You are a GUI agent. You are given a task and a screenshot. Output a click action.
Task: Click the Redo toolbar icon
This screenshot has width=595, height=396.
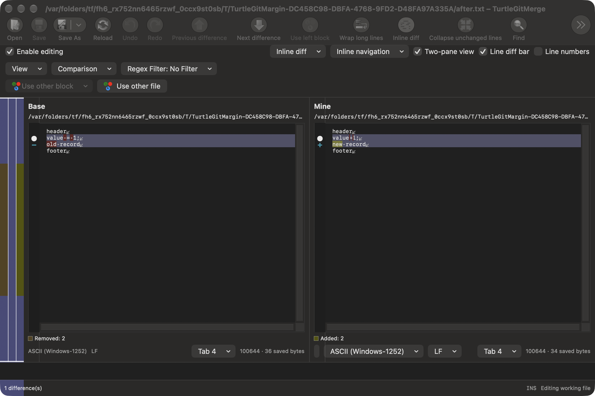(x=155, y=25)
